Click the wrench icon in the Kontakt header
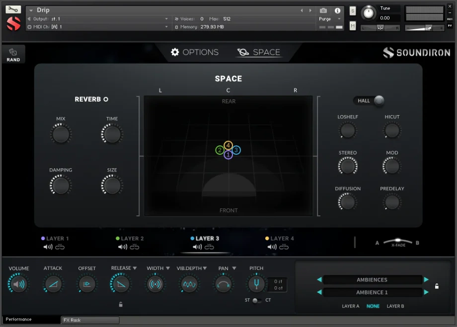This screenshot has height=327, width=457. [x=13, y=8]
